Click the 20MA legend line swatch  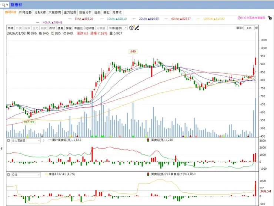click(134, 19)
